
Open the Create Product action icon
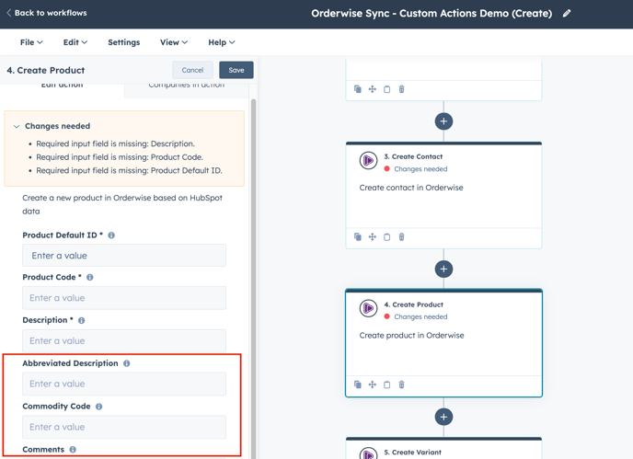[368, 308]
